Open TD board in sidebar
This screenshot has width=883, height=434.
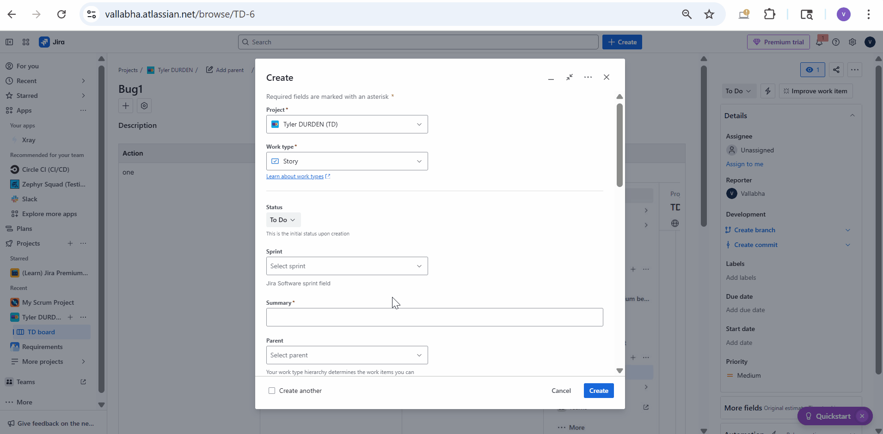point(41,332)
